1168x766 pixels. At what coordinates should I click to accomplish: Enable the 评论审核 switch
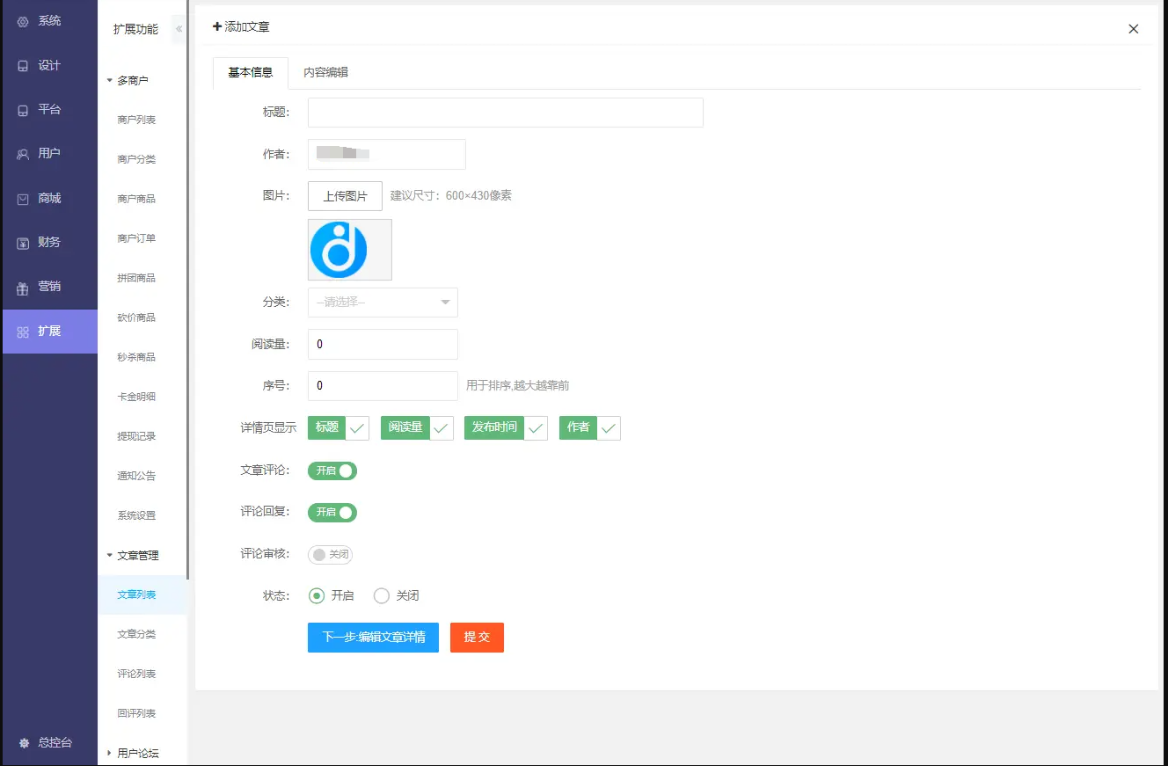click(330, 555)
